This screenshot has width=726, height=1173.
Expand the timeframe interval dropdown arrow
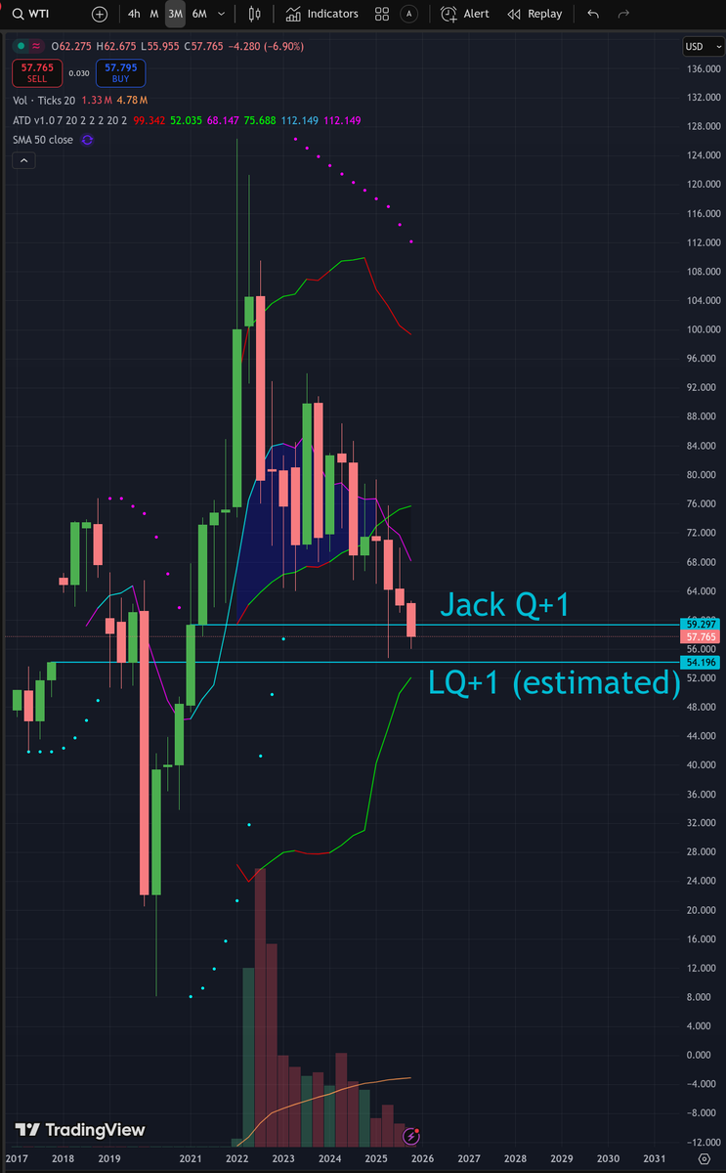point(224,14)
